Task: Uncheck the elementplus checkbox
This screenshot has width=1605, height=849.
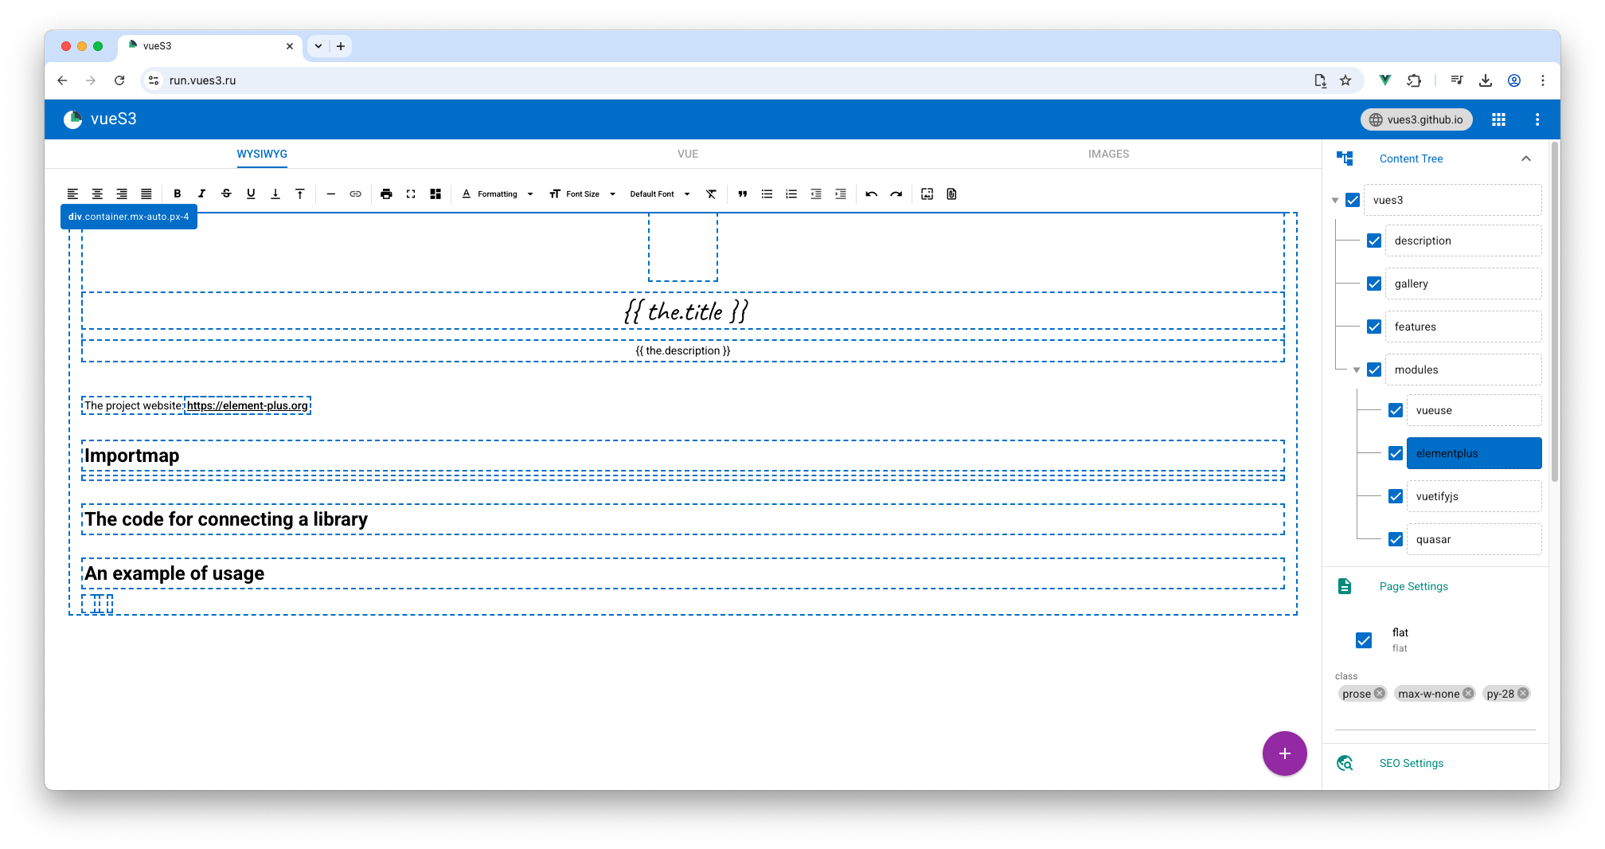Action: click(x=1396, y=453)
